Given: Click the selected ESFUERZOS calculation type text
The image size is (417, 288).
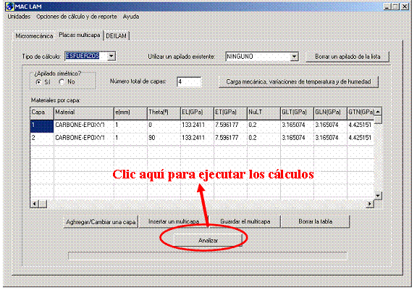Looking at the screenshot, I should 83,56.
